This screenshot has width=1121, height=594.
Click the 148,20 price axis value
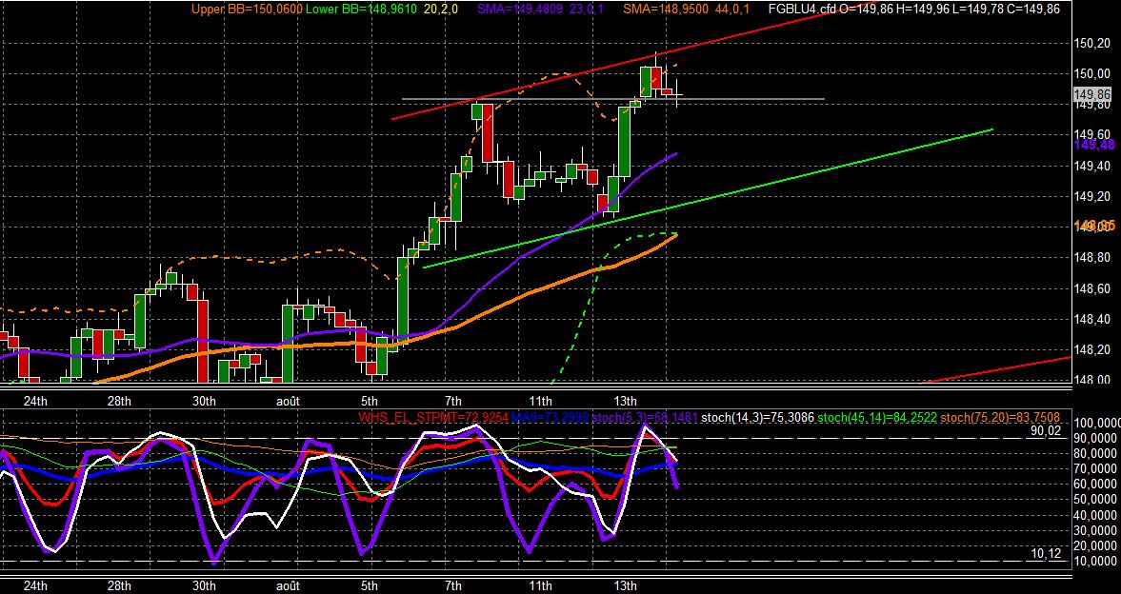click(1092, 349)
